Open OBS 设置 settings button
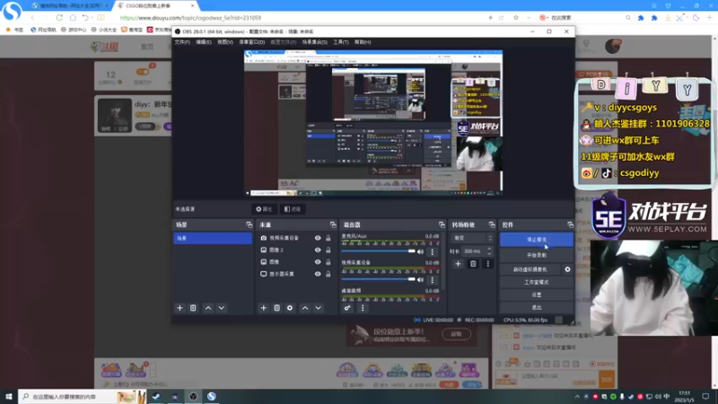 click(536, 295)
